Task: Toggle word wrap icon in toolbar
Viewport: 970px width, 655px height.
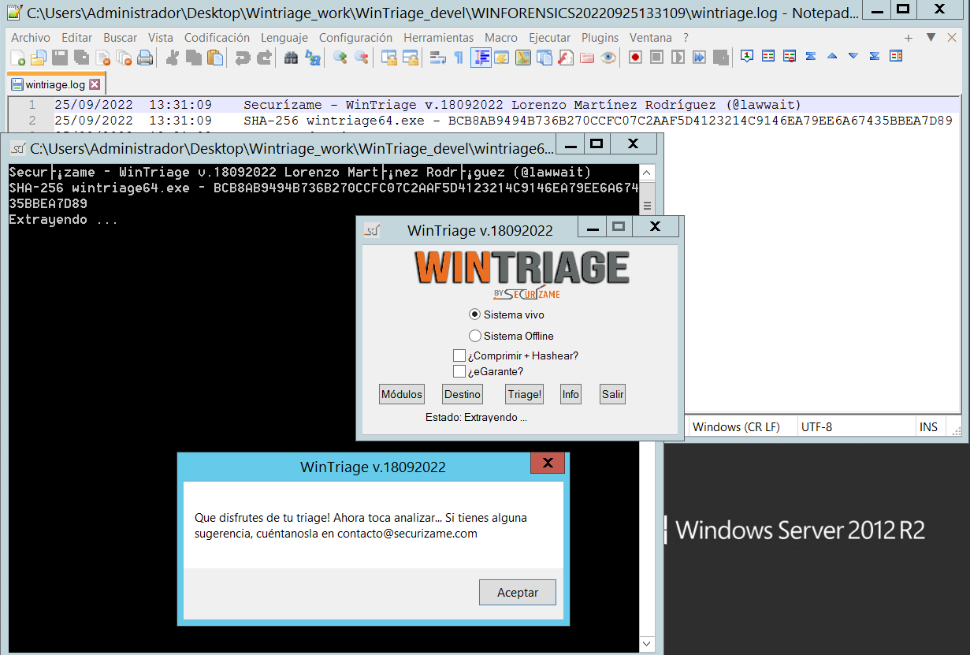Action: [438, 57]
